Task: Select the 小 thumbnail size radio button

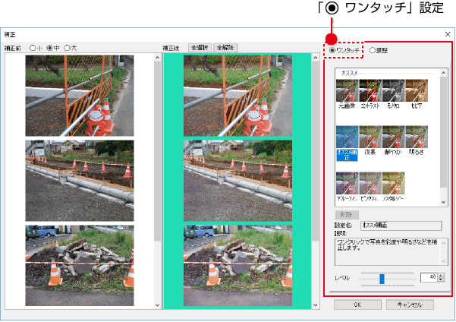Action: 33,48
